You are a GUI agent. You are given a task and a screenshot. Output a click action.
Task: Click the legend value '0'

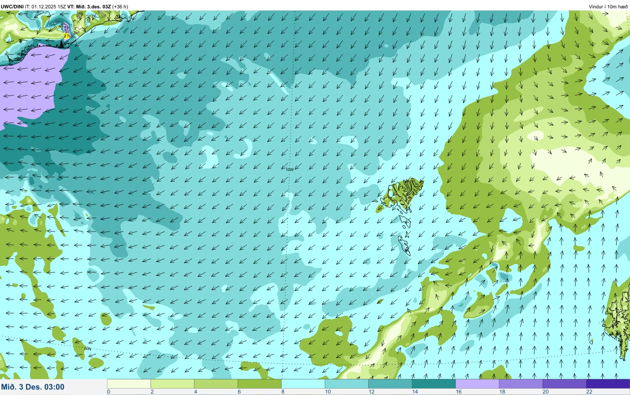pos(109,392)
